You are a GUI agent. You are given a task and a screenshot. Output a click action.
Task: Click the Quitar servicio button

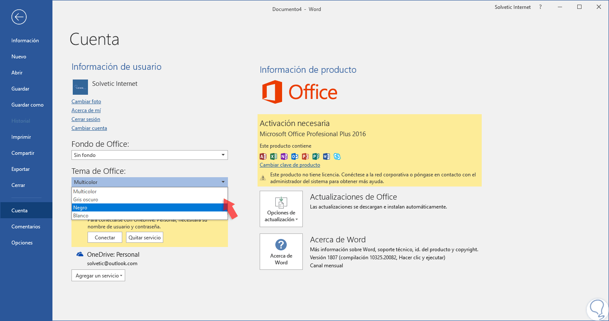pos(145,238)
